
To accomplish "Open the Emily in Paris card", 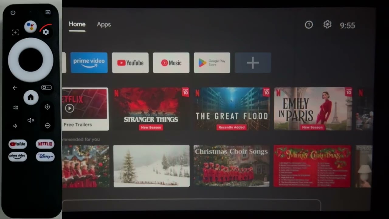I will [313, 109].
